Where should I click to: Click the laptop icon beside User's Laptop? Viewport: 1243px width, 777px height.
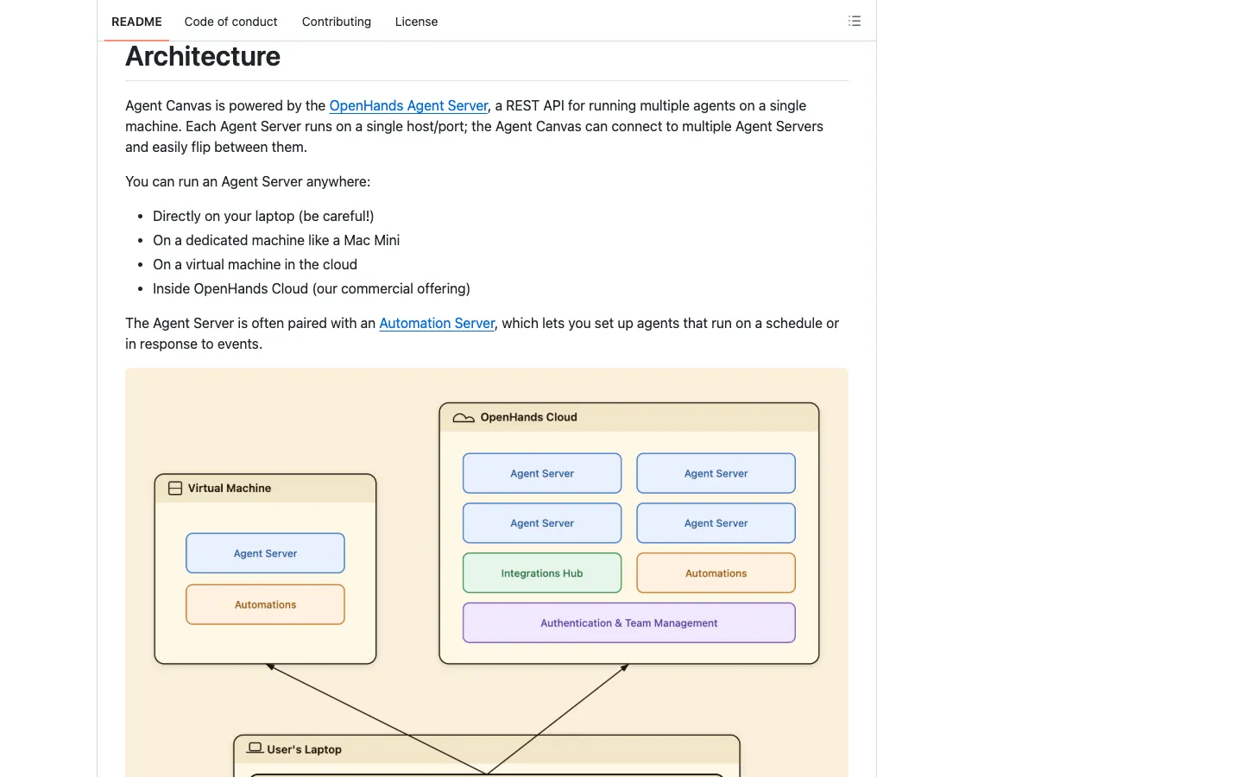(x=256, y=748)
